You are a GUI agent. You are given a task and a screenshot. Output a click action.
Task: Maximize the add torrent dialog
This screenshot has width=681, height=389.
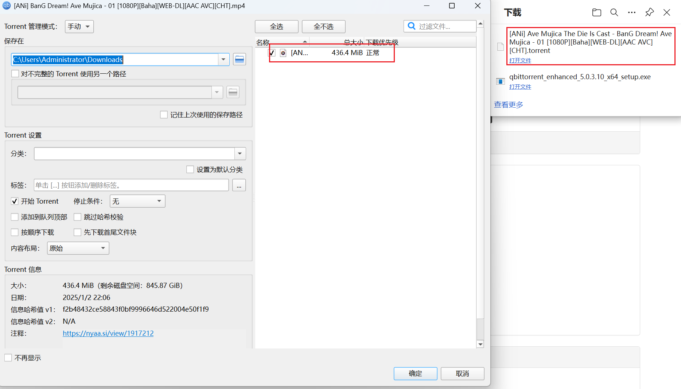(452, 6)
